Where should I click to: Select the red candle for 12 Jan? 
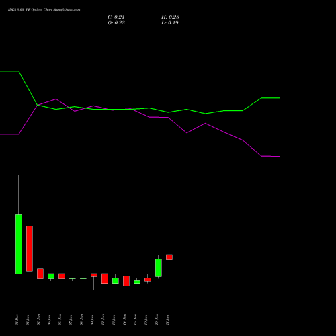(x=105, y=278)
